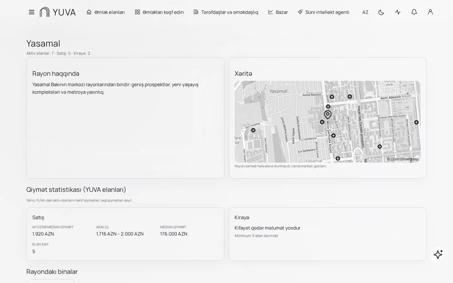Click the "1.920 AZN" value
Image resolution: width=453 pixels, height=283 pixels.
(43, 234)
